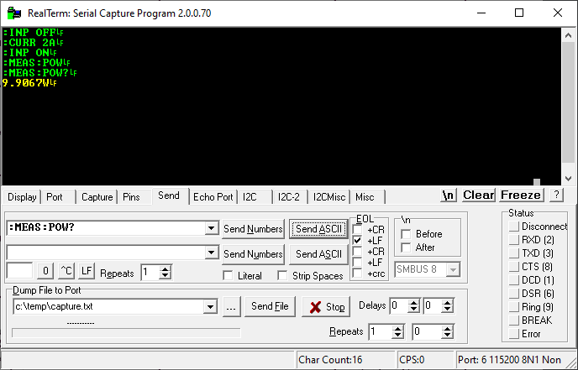The height and width of the screenshot is (370, 578).
Task: Switch to the Port tab
Action: pos(55,197)
